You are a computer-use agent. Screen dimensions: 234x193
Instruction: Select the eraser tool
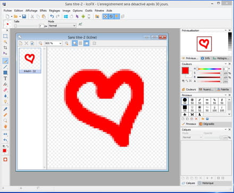click(x=5, y=90)
